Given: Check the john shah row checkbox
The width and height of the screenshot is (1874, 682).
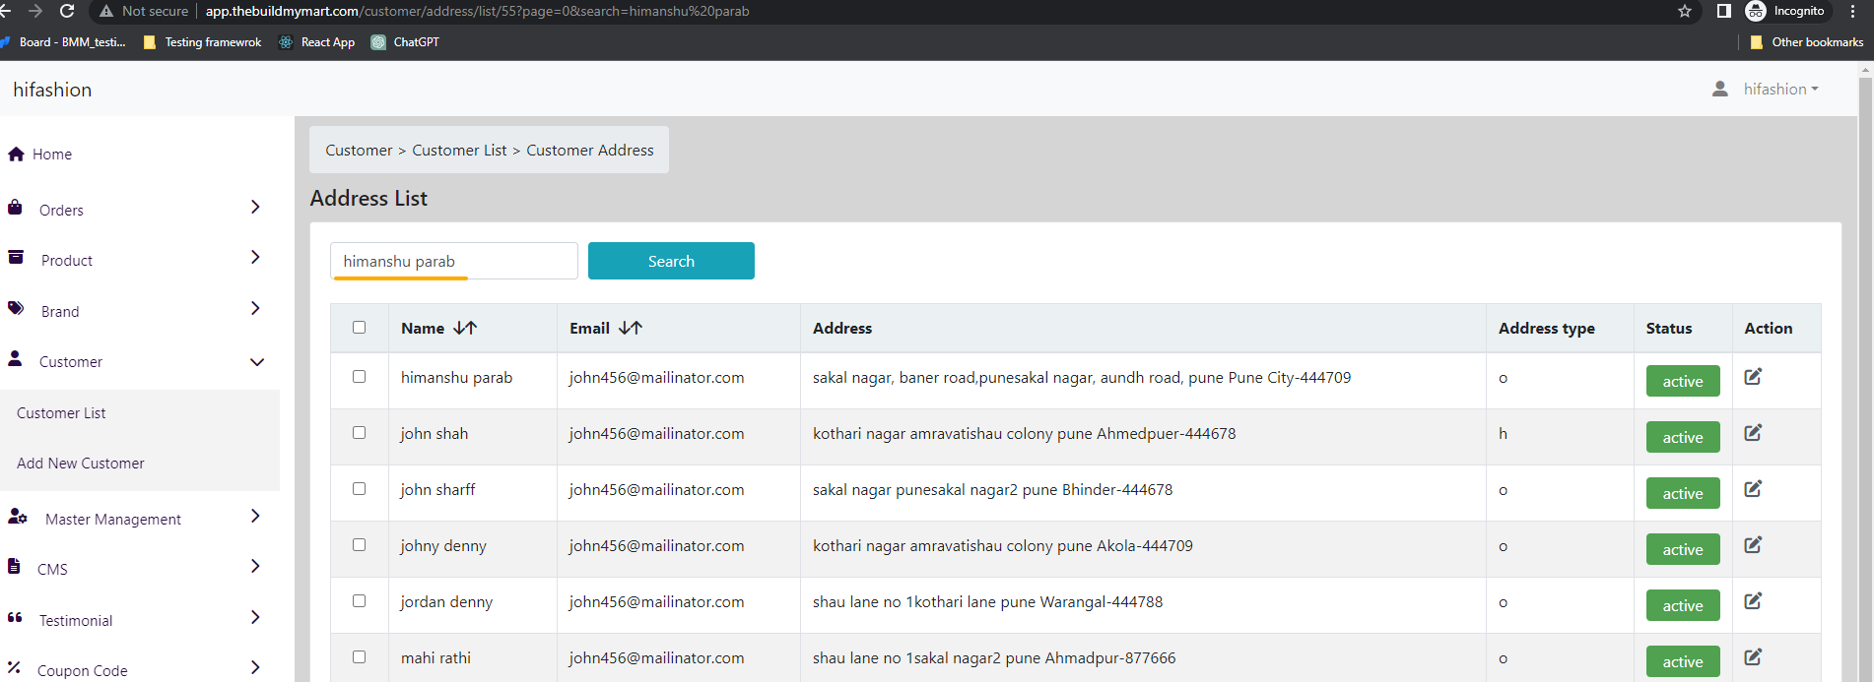Looking at the screenshot, I should tap(359, 433).
